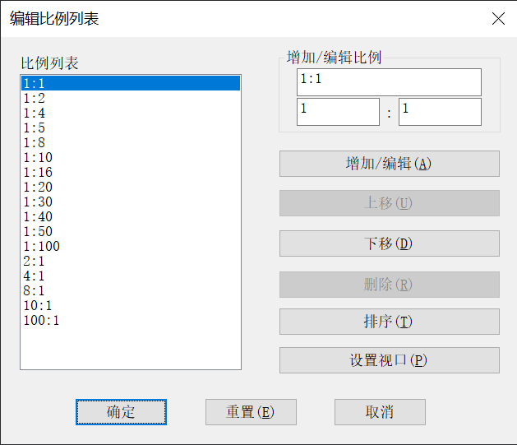
Task: Cancel the dialog with 取消
Action: (379, 412)
